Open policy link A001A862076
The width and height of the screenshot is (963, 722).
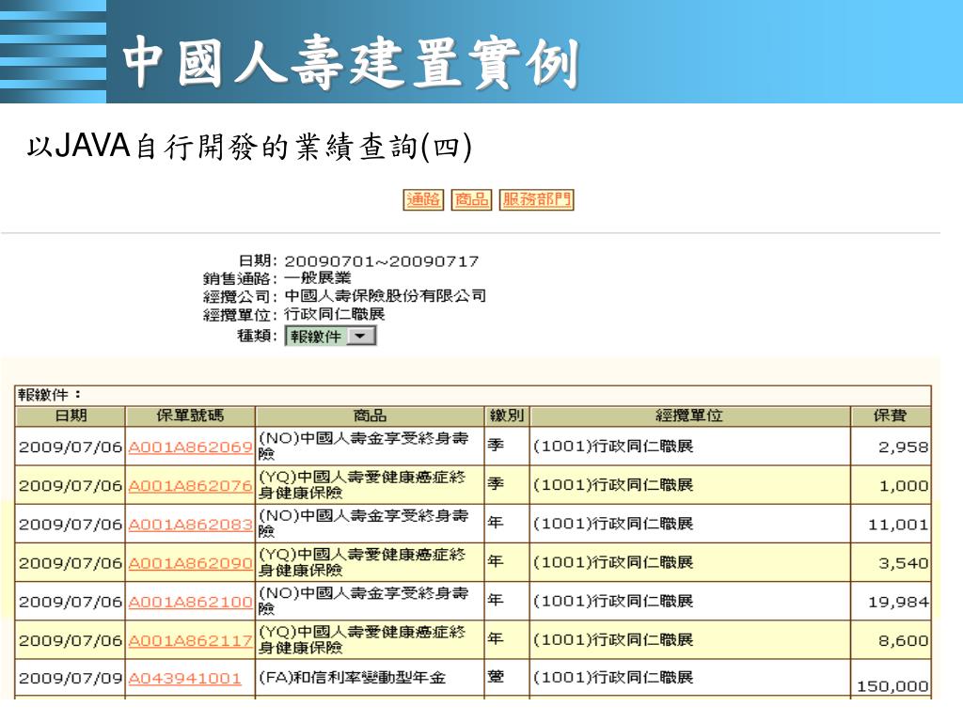click(190, 486)
